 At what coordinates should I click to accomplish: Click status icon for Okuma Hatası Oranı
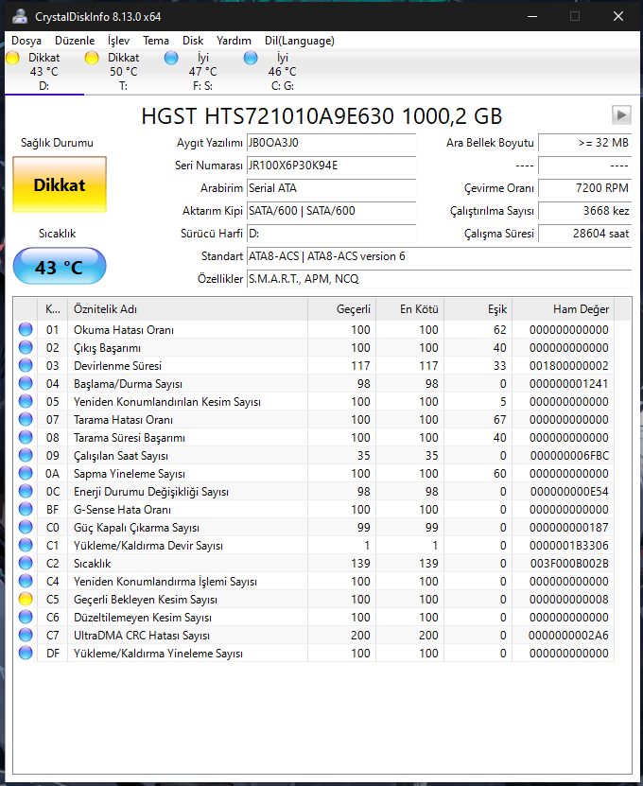pos(26,329)
